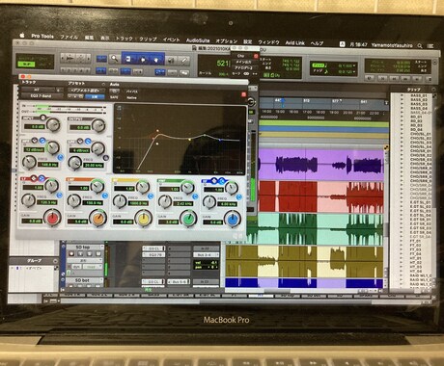Click the SD bot track name
Viewport: 444px width, 366px height.
point(83,280)
